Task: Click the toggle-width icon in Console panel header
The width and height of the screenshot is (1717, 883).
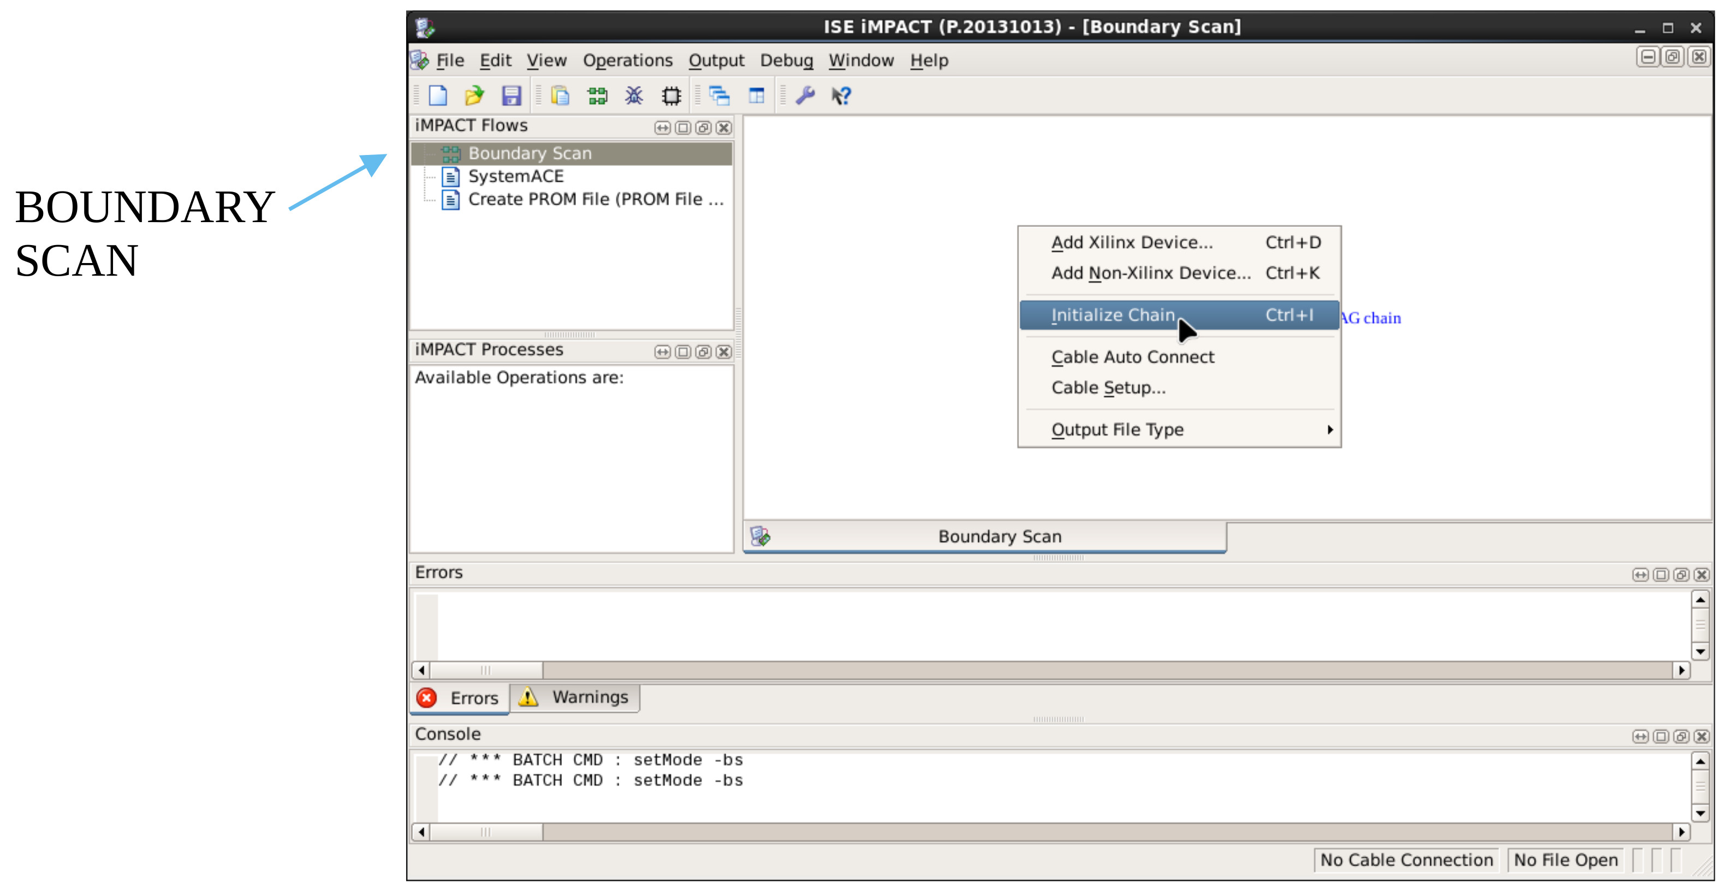Action: tap(1641, 736)
